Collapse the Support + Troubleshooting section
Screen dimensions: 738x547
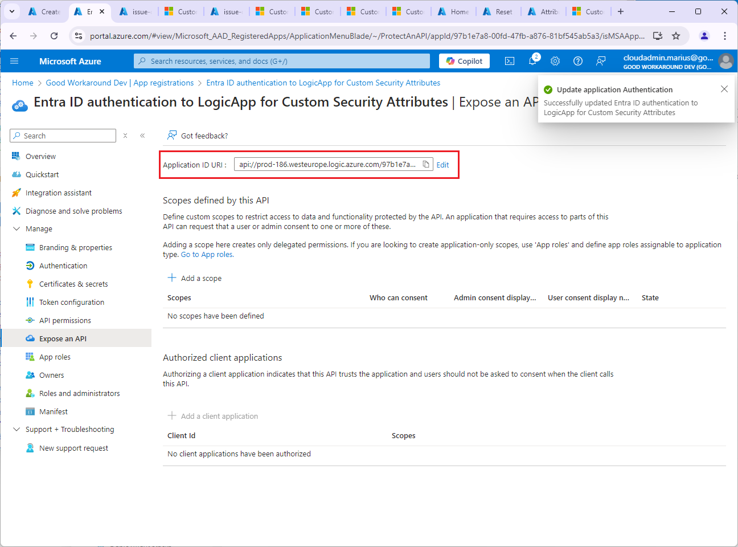click(17, 429)
